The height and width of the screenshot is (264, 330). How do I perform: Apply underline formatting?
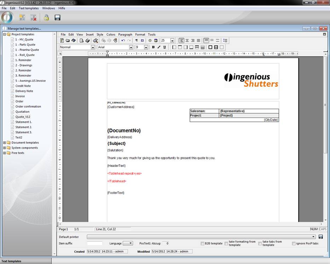pyautogui.click(x=164, y=47)
